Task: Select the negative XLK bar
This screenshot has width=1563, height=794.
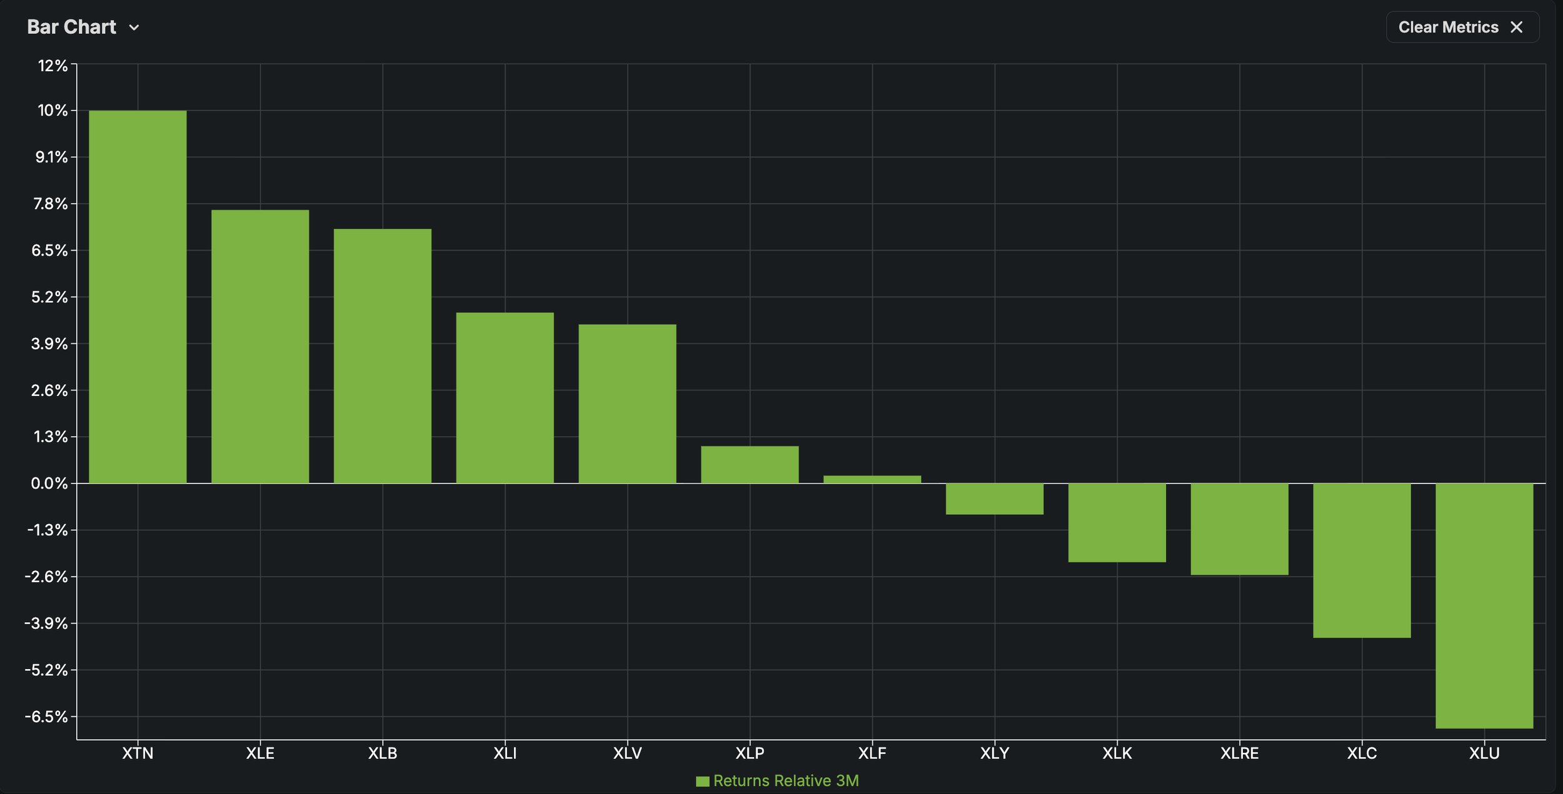Action: [1117, 523]
